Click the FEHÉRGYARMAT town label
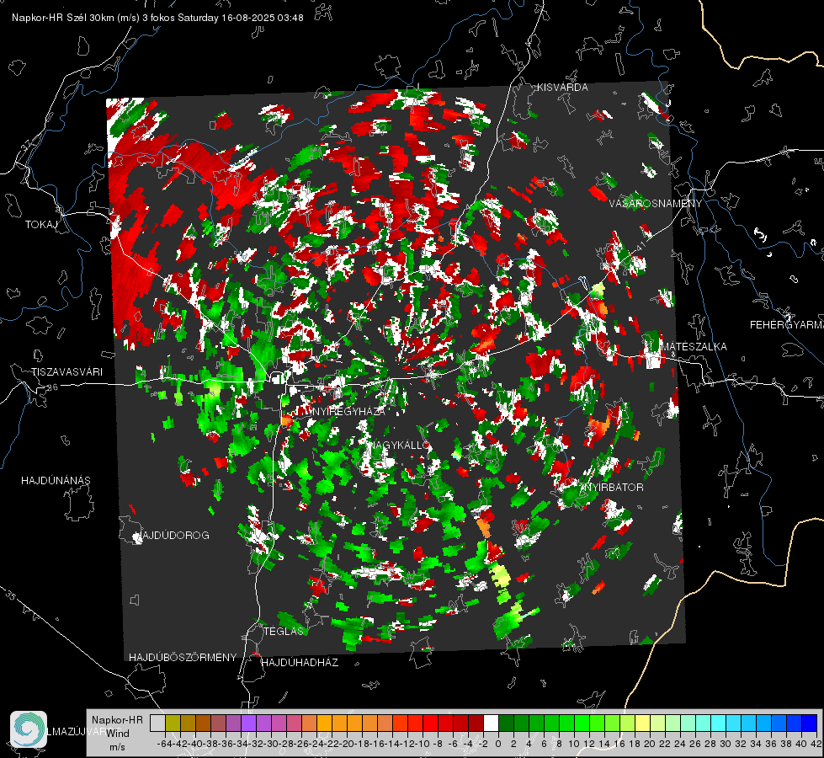This screenshot has height=758, width=824. (x=787, y=325)
